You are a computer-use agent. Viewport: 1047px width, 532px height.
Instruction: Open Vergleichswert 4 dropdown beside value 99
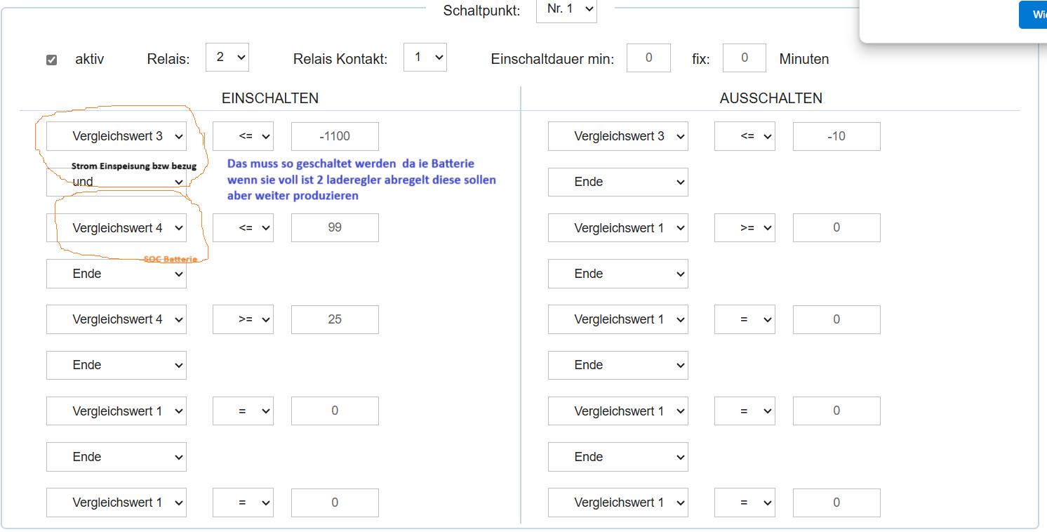click(116, 228)
